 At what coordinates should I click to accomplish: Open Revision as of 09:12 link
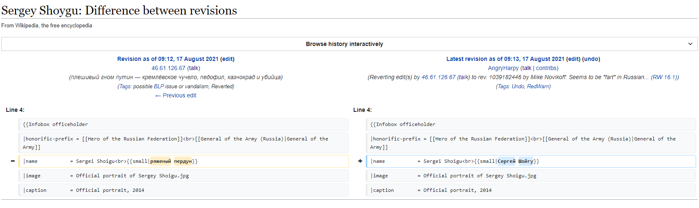[x=168, y=59]
